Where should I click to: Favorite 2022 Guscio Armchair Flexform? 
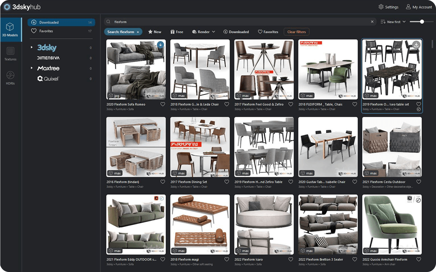tap(419, 259)
